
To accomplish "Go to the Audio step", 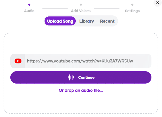I will [x=29, y=8].
